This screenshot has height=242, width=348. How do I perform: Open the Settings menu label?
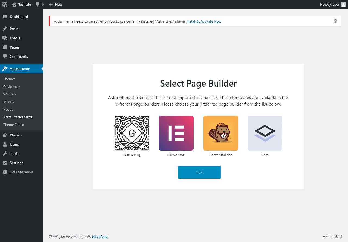coord(17,163)
